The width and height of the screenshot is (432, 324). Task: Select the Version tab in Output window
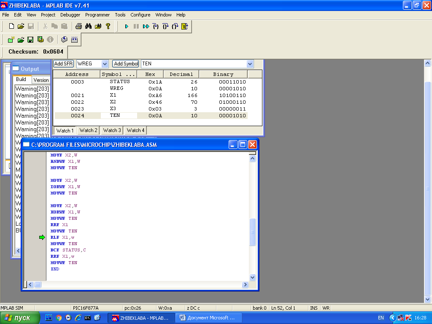(41, 80)
